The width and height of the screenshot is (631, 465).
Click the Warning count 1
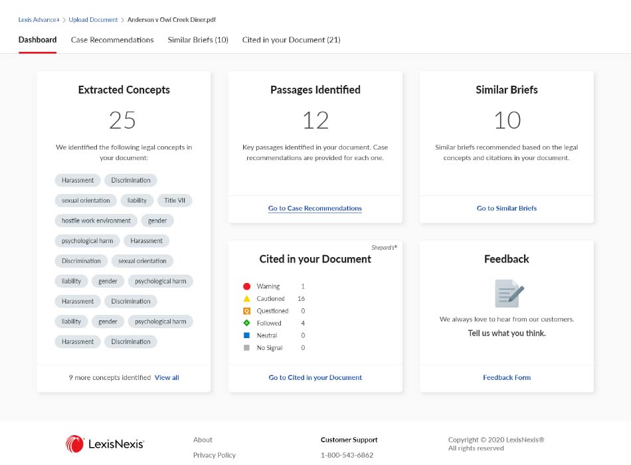tap(303, 286)
